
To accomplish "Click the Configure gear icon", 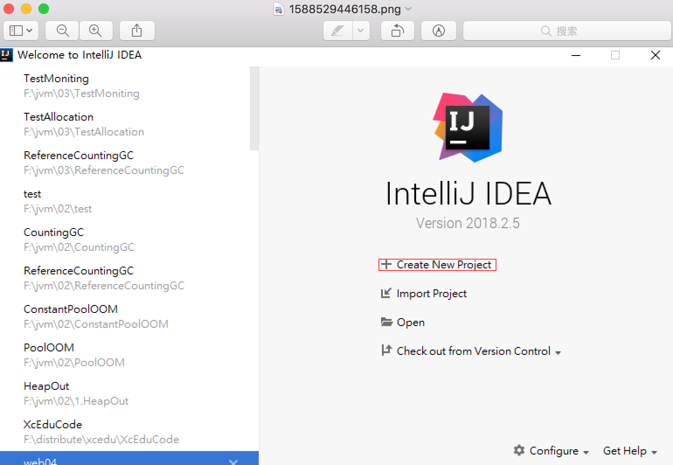I will tap(519, 450).
